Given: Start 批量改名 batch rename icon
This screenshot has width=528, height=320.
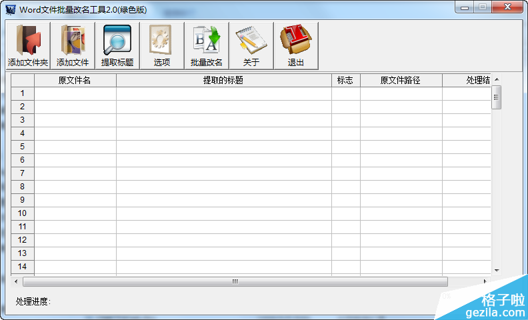Looking at the screenshot, I should click(x=207, y=45).
